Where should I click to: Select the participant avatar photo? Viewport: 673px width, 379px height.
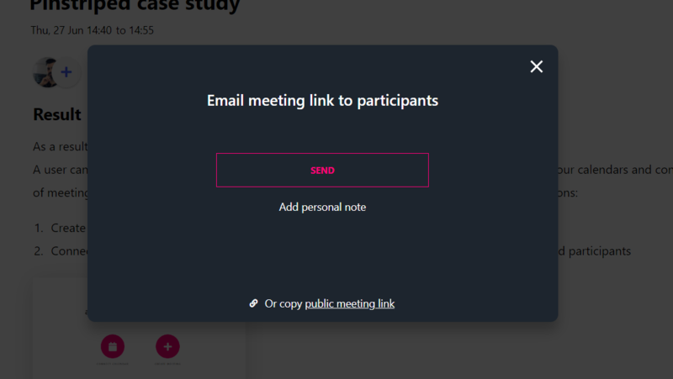(x=45, y=72)
